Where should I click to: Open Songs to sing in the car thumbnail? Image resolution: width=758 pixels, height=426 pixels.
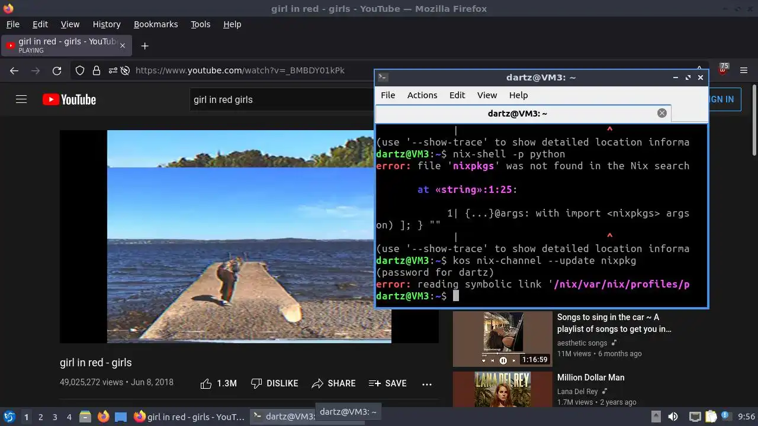[502, 339]
